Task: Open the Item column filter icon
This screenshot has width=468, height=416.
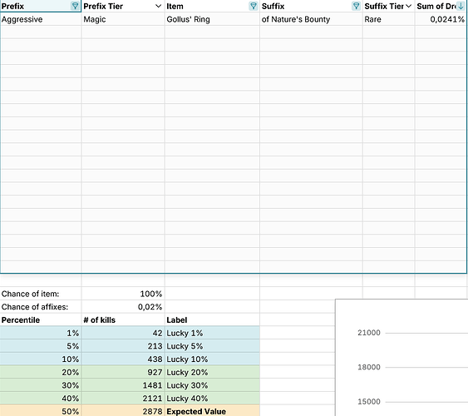Action: (254, 6)
